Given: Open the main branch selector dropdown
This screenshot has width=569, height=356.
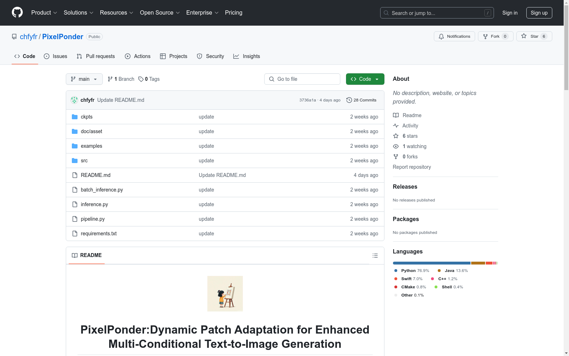Looking at the screenshot, I should [84, 79].
